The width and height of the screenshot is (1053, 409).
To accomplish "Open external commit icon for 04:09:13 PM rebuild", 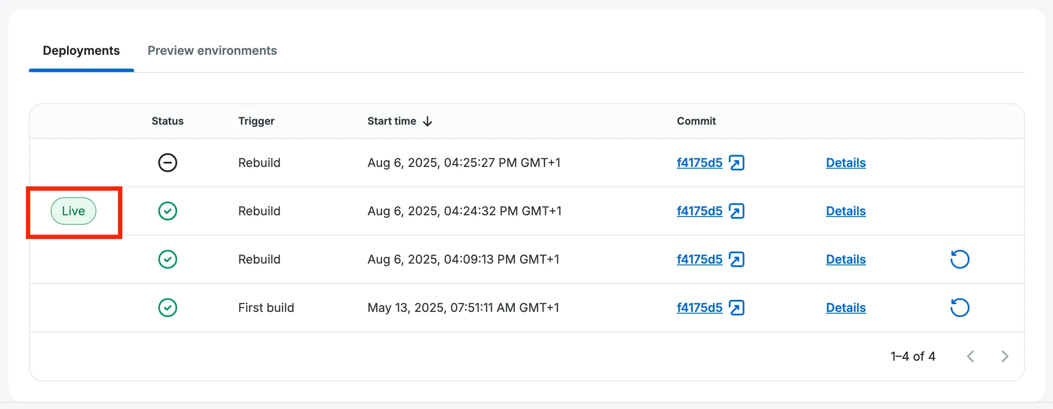I will tap(736, 259).
